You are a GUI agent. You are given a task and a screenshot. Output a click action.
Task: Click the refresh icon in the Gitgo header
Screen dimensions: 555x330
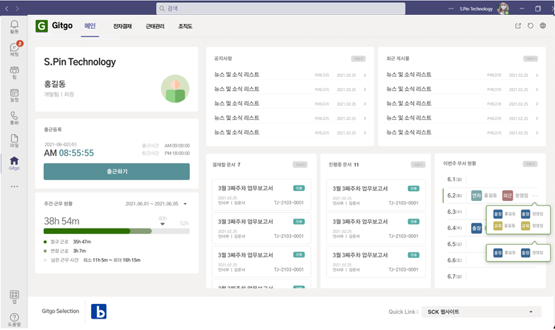[x=530, y=26]
